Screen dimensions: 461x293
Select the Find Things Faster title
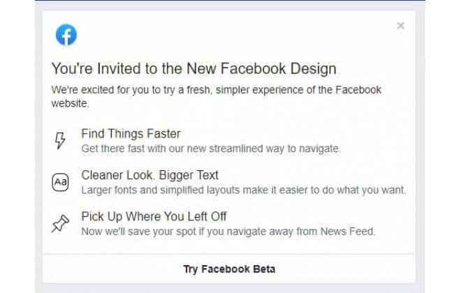pyautogui.click(x=131, y=134)
